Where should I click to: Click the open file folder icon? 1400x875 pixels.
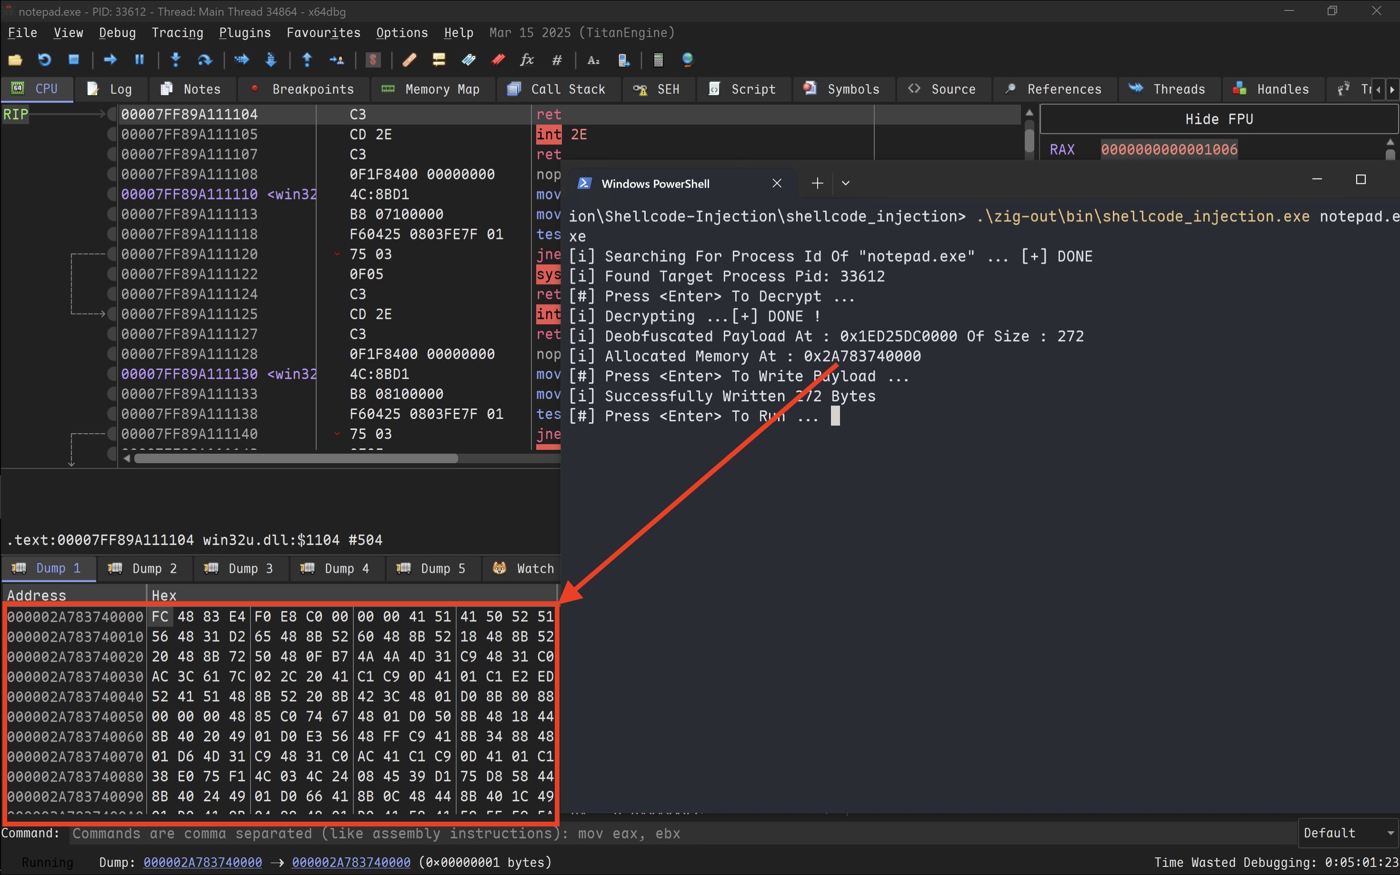[x=15, y=60]
